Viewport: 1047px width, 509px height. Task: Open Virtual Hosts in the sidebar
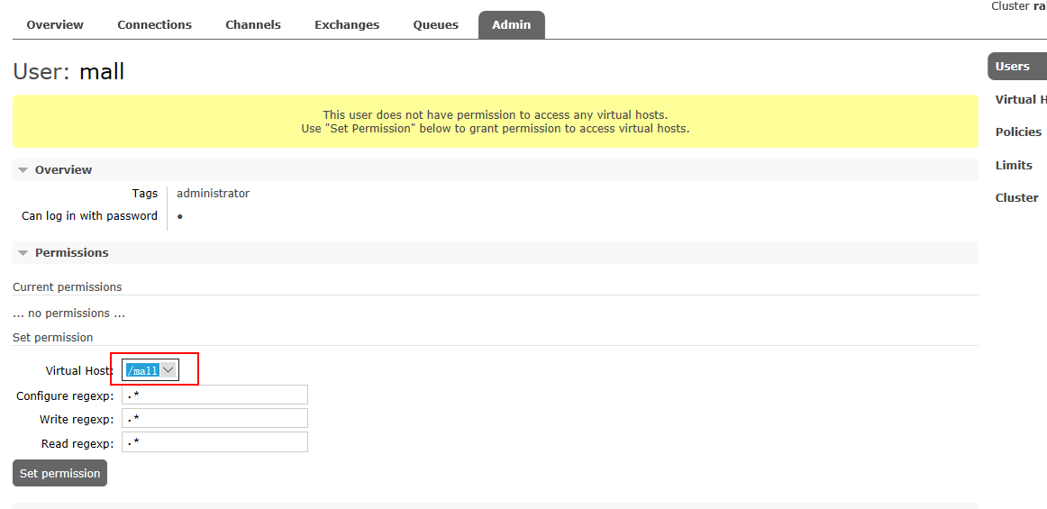[x=1020, y=100]
